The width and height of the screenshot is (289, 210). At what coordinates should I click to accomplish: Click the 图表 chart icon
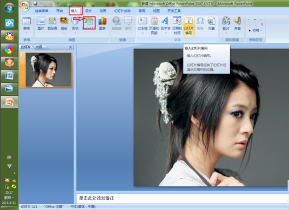click(102, 24)
